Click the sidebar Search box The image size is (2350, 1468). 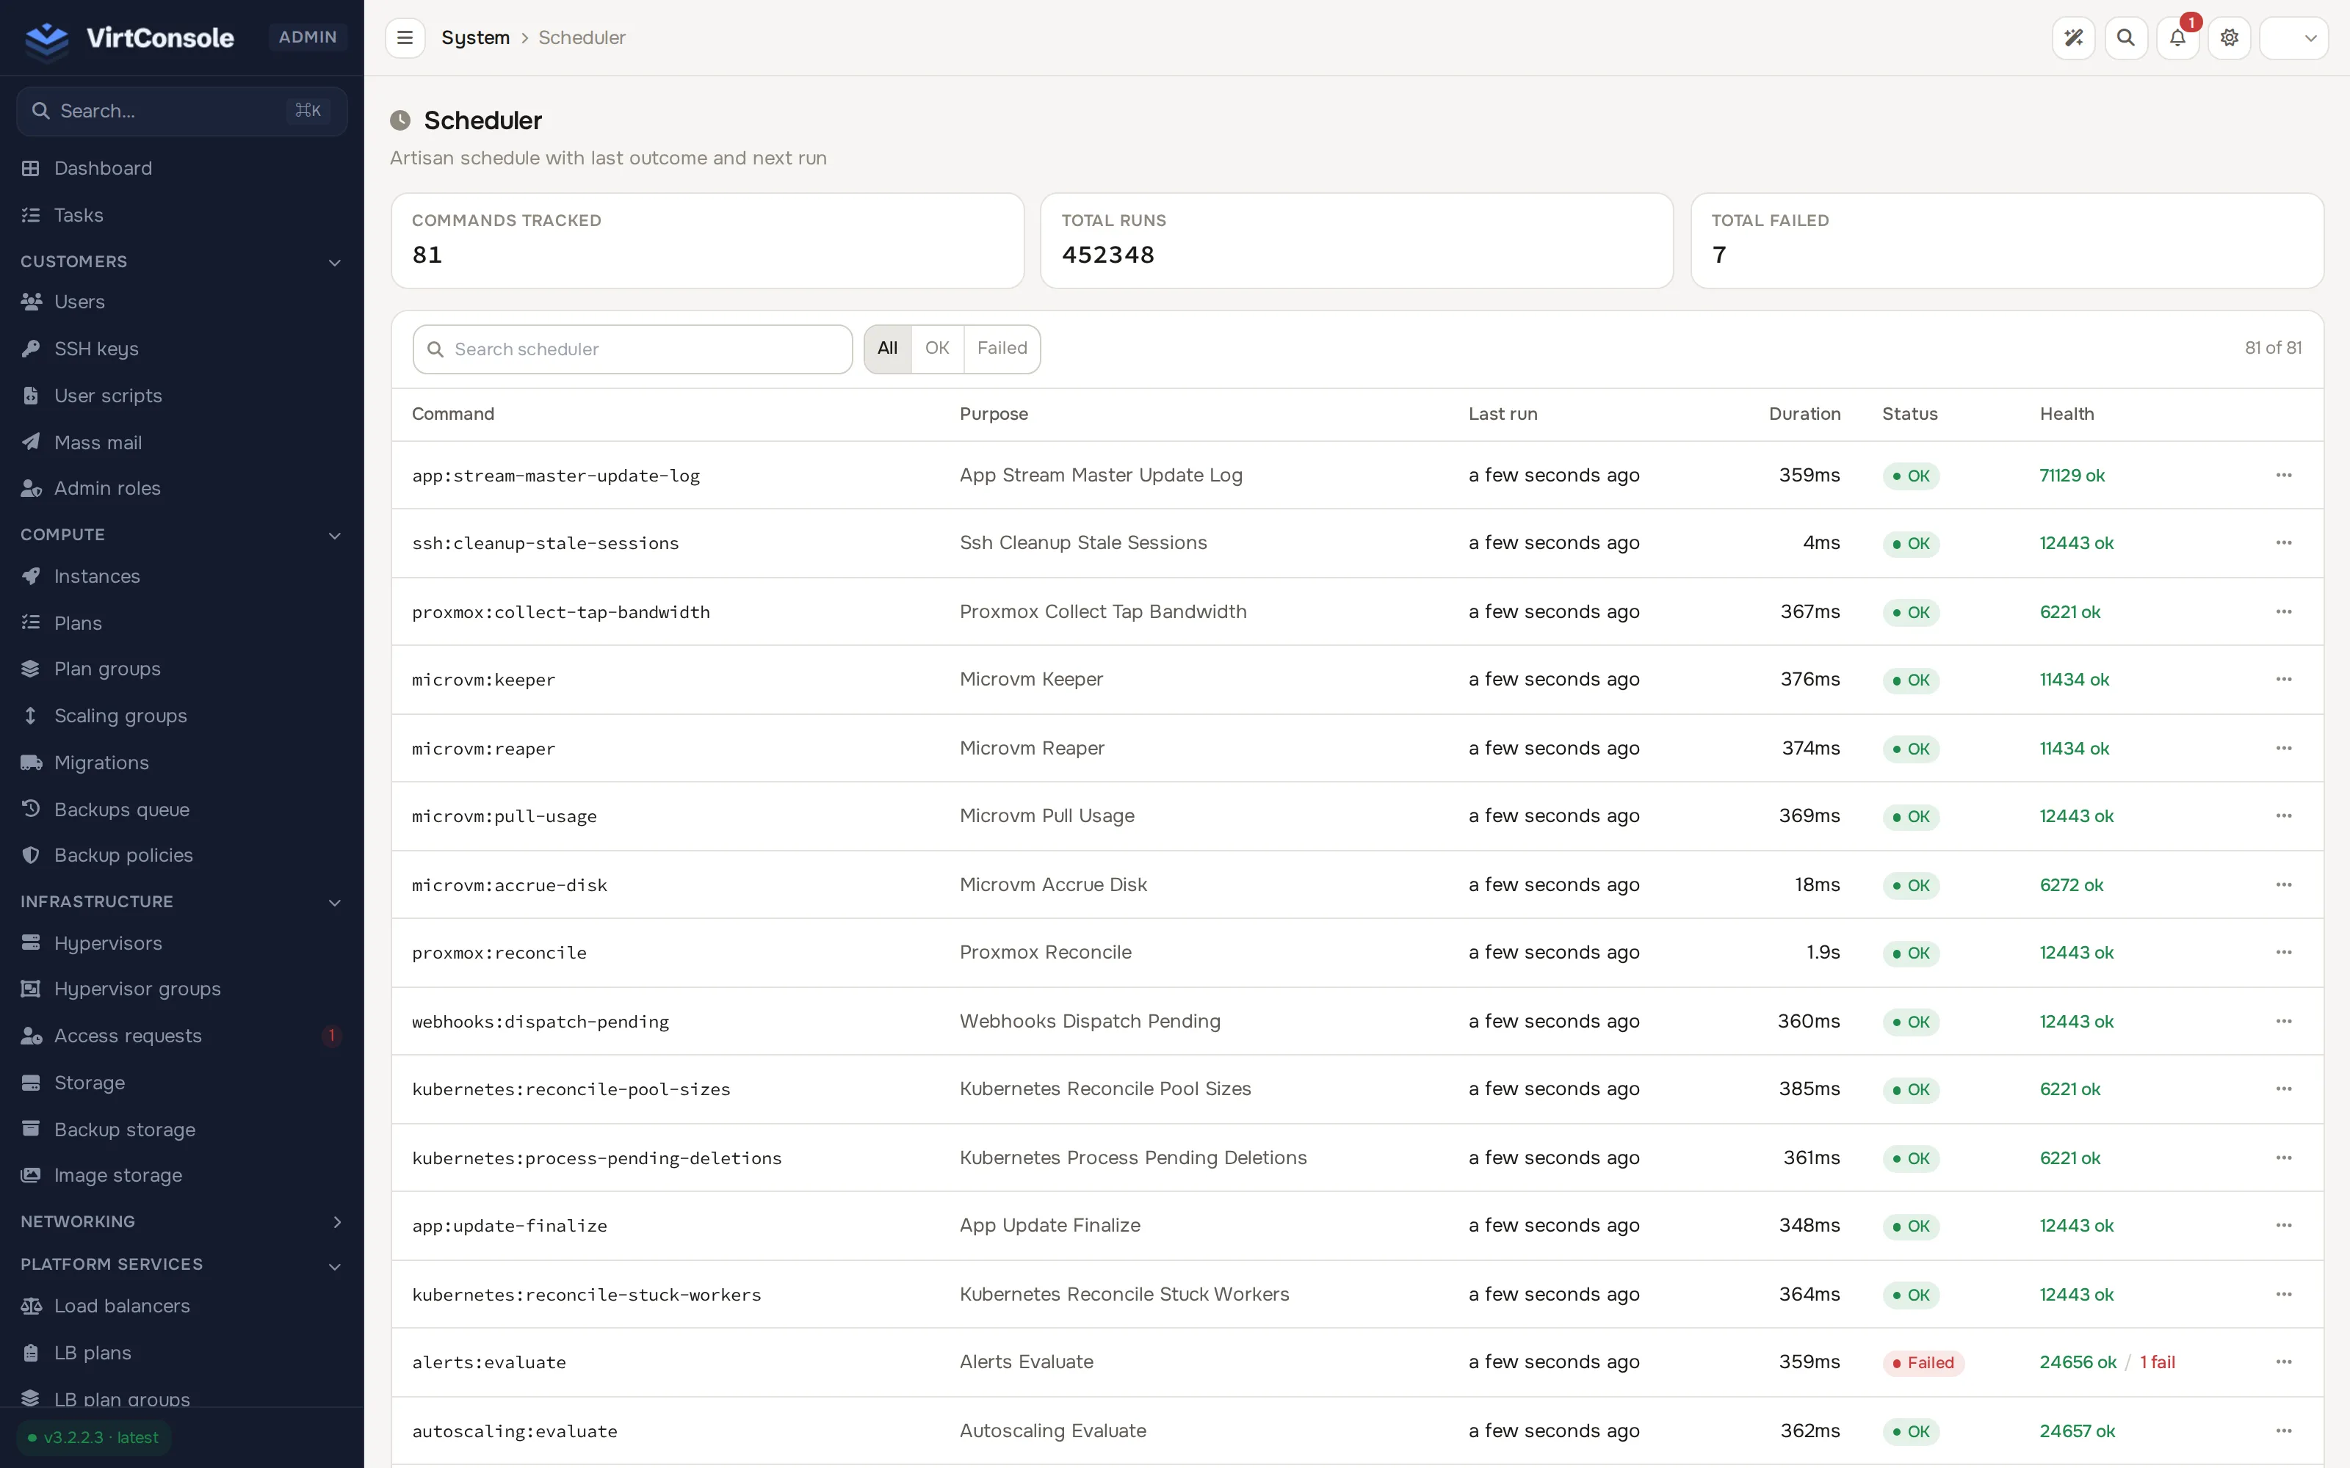click(181, 111)
